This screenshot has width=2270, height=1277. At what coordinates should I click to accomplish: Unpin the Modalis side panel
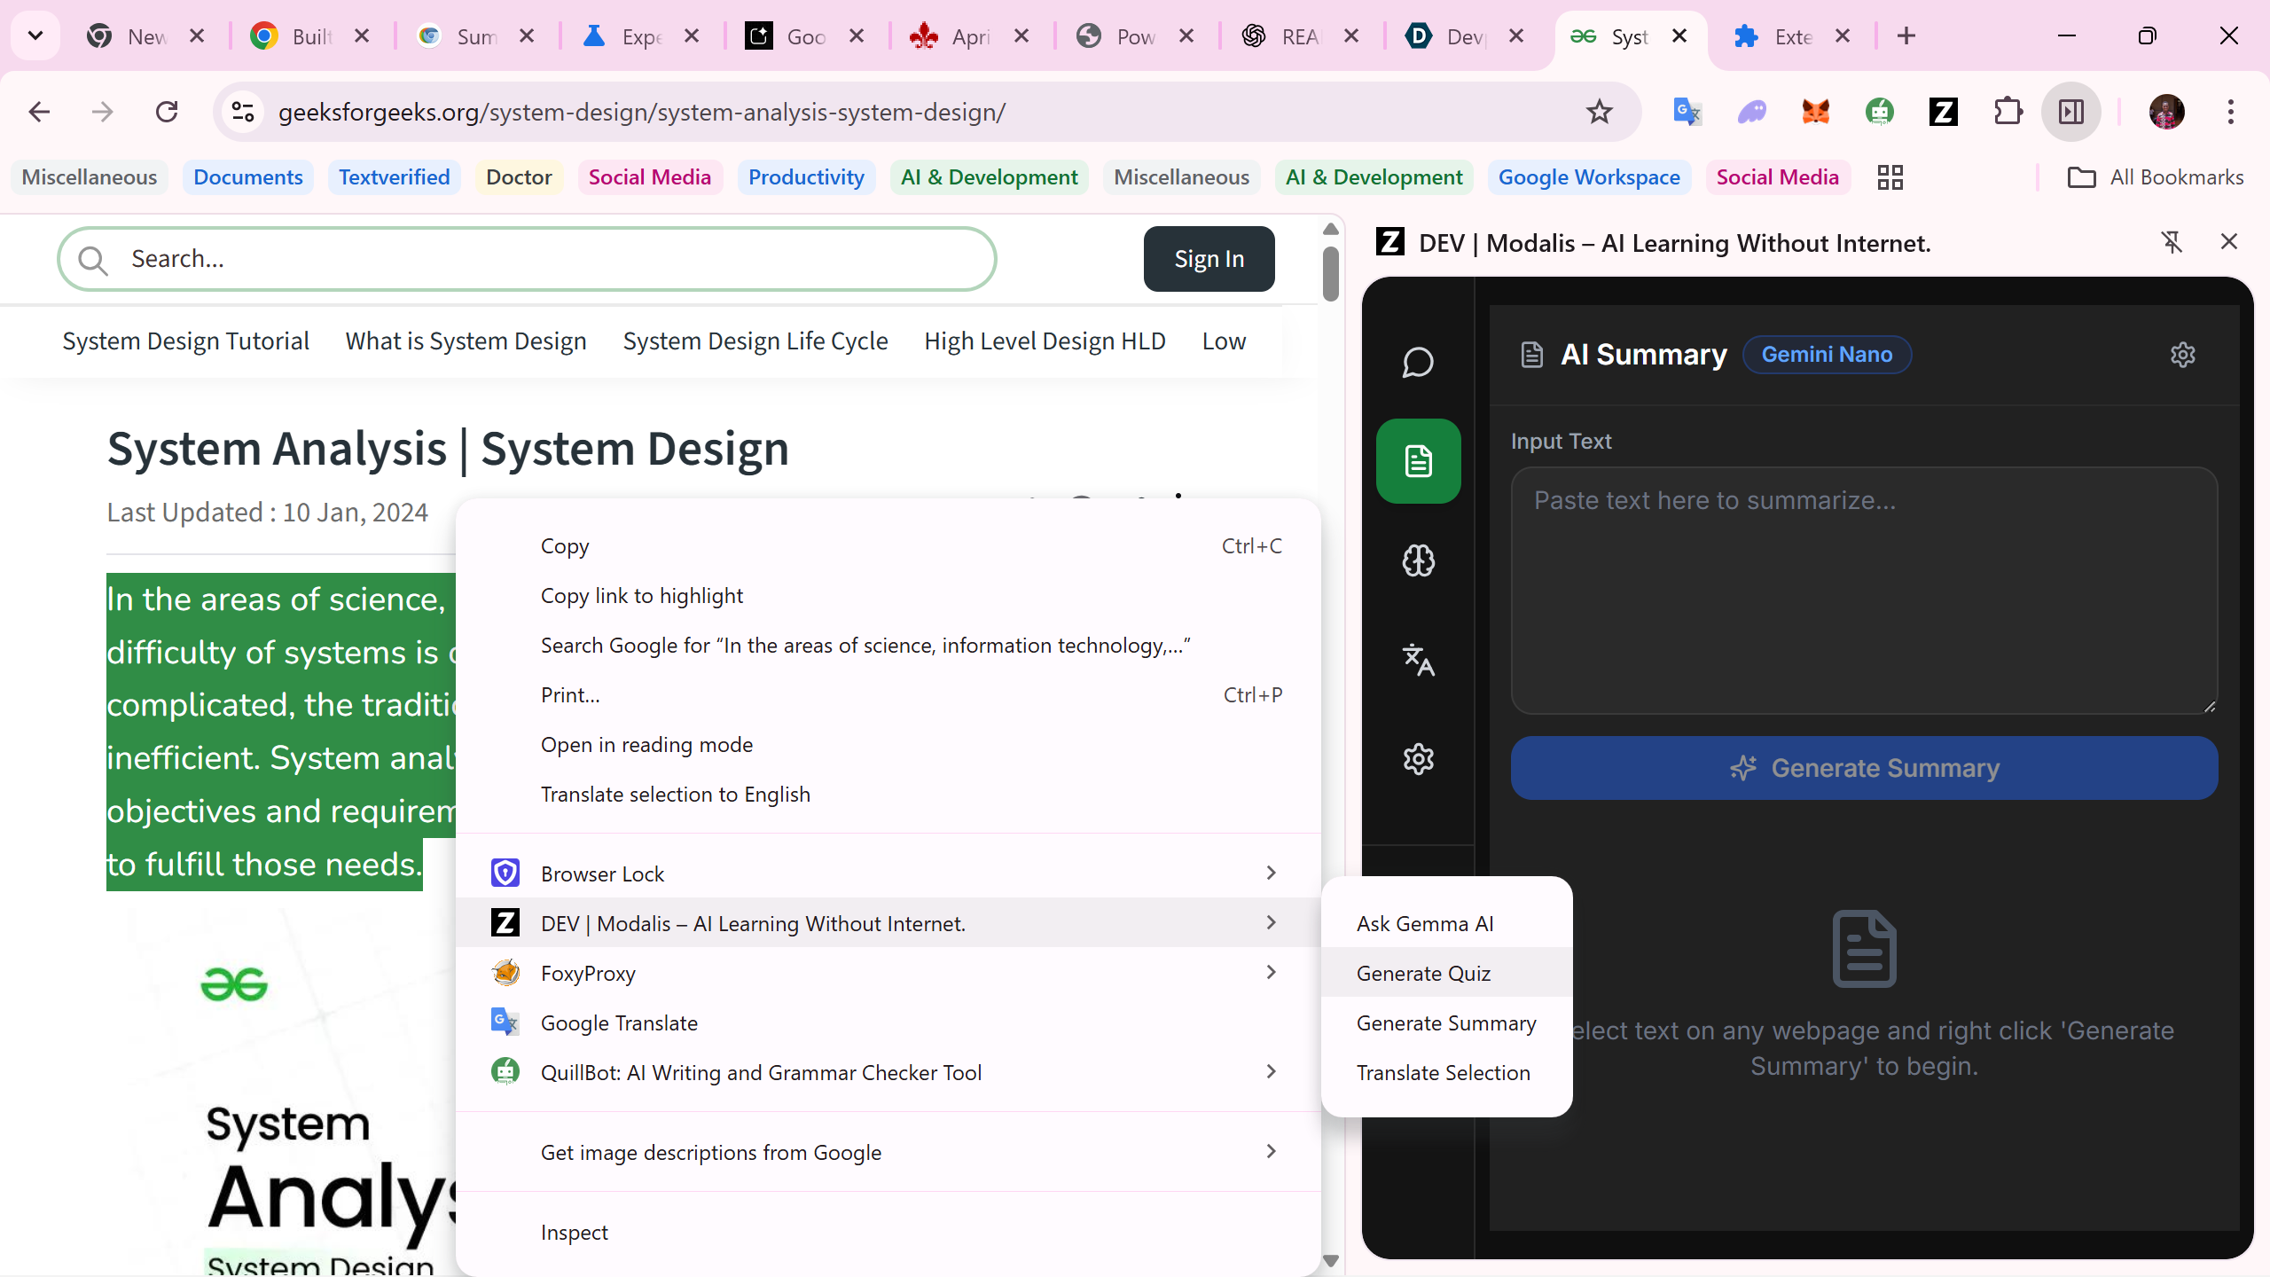(x=2172, y=242)
